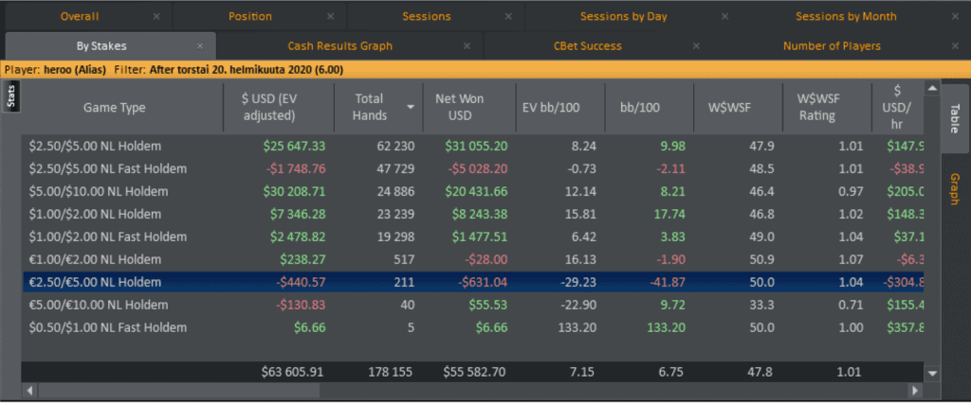The height and width of the screenshot is (403, 971).
Task: Click the 6.75 total bb/100 summary
Action: 673,373
